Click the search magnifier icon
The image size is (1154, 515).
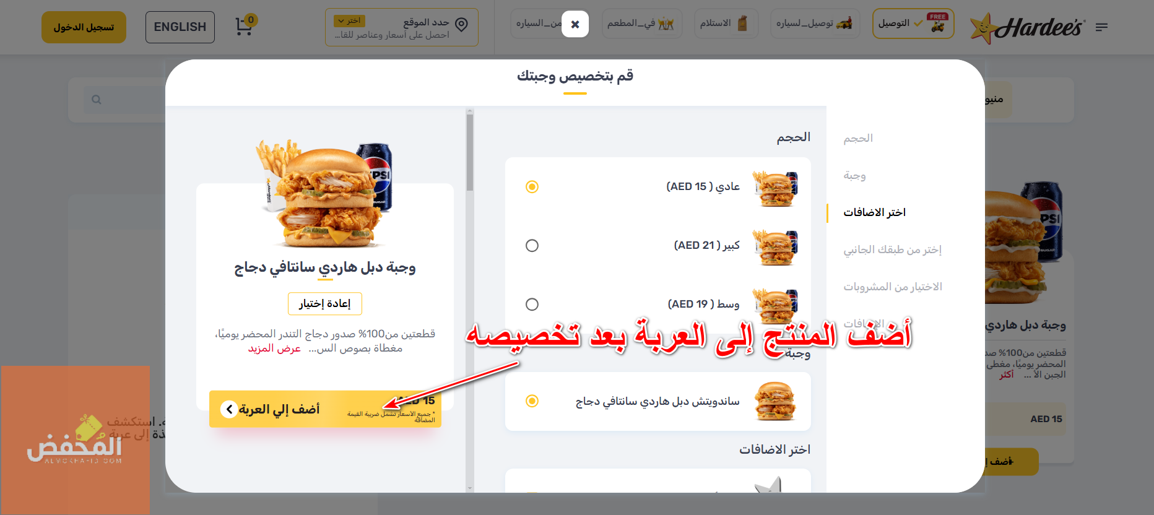(97, 100)
